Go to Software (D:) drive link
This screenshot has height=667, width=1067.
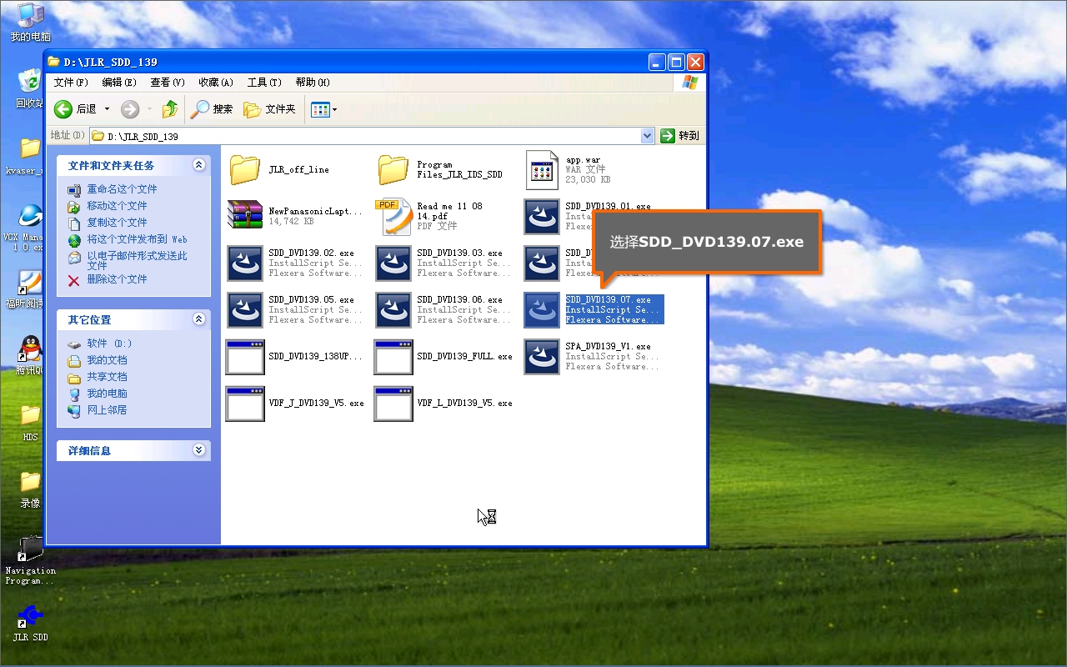[109, 344]
